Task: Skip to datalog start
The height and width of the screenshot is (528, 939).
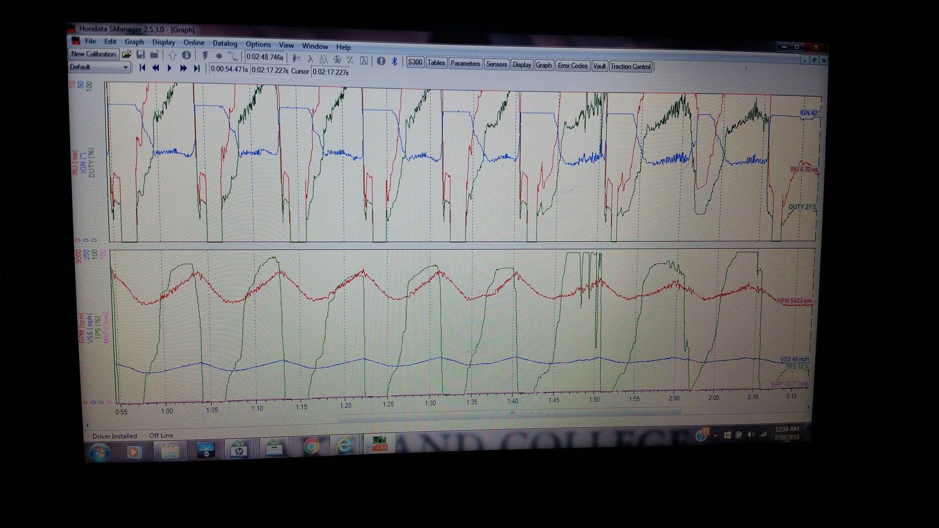Action: pos(142,68)
